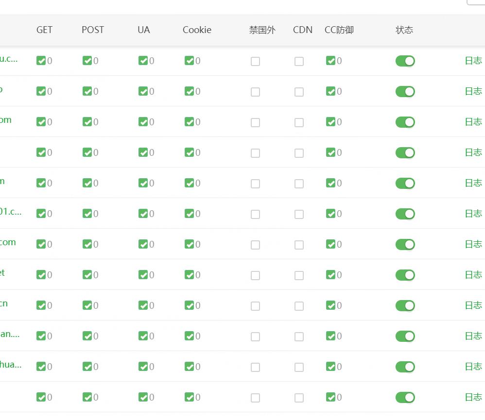This screenshot has width=485, height=420.
Task: Open 日志 in the 'an....' row
Action: coord(473,336)
